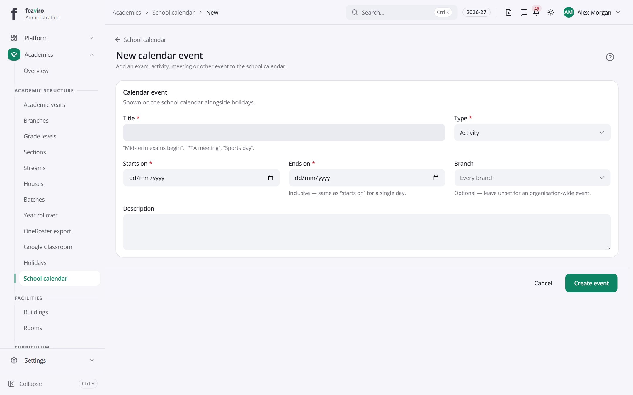The height and width of the screenshot is (395, 633).
Task: Open the help question mark icon
Action: click(610, 57)
